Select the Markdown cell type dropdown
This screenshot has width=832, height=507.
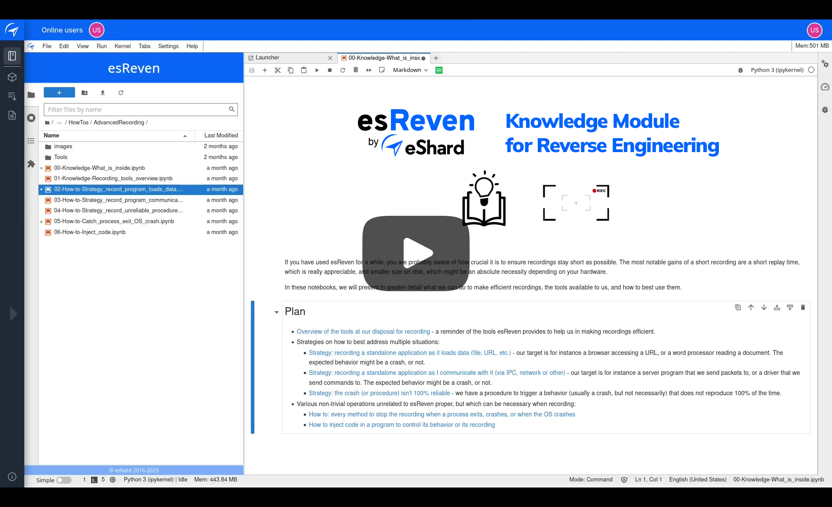pos(410,69)
